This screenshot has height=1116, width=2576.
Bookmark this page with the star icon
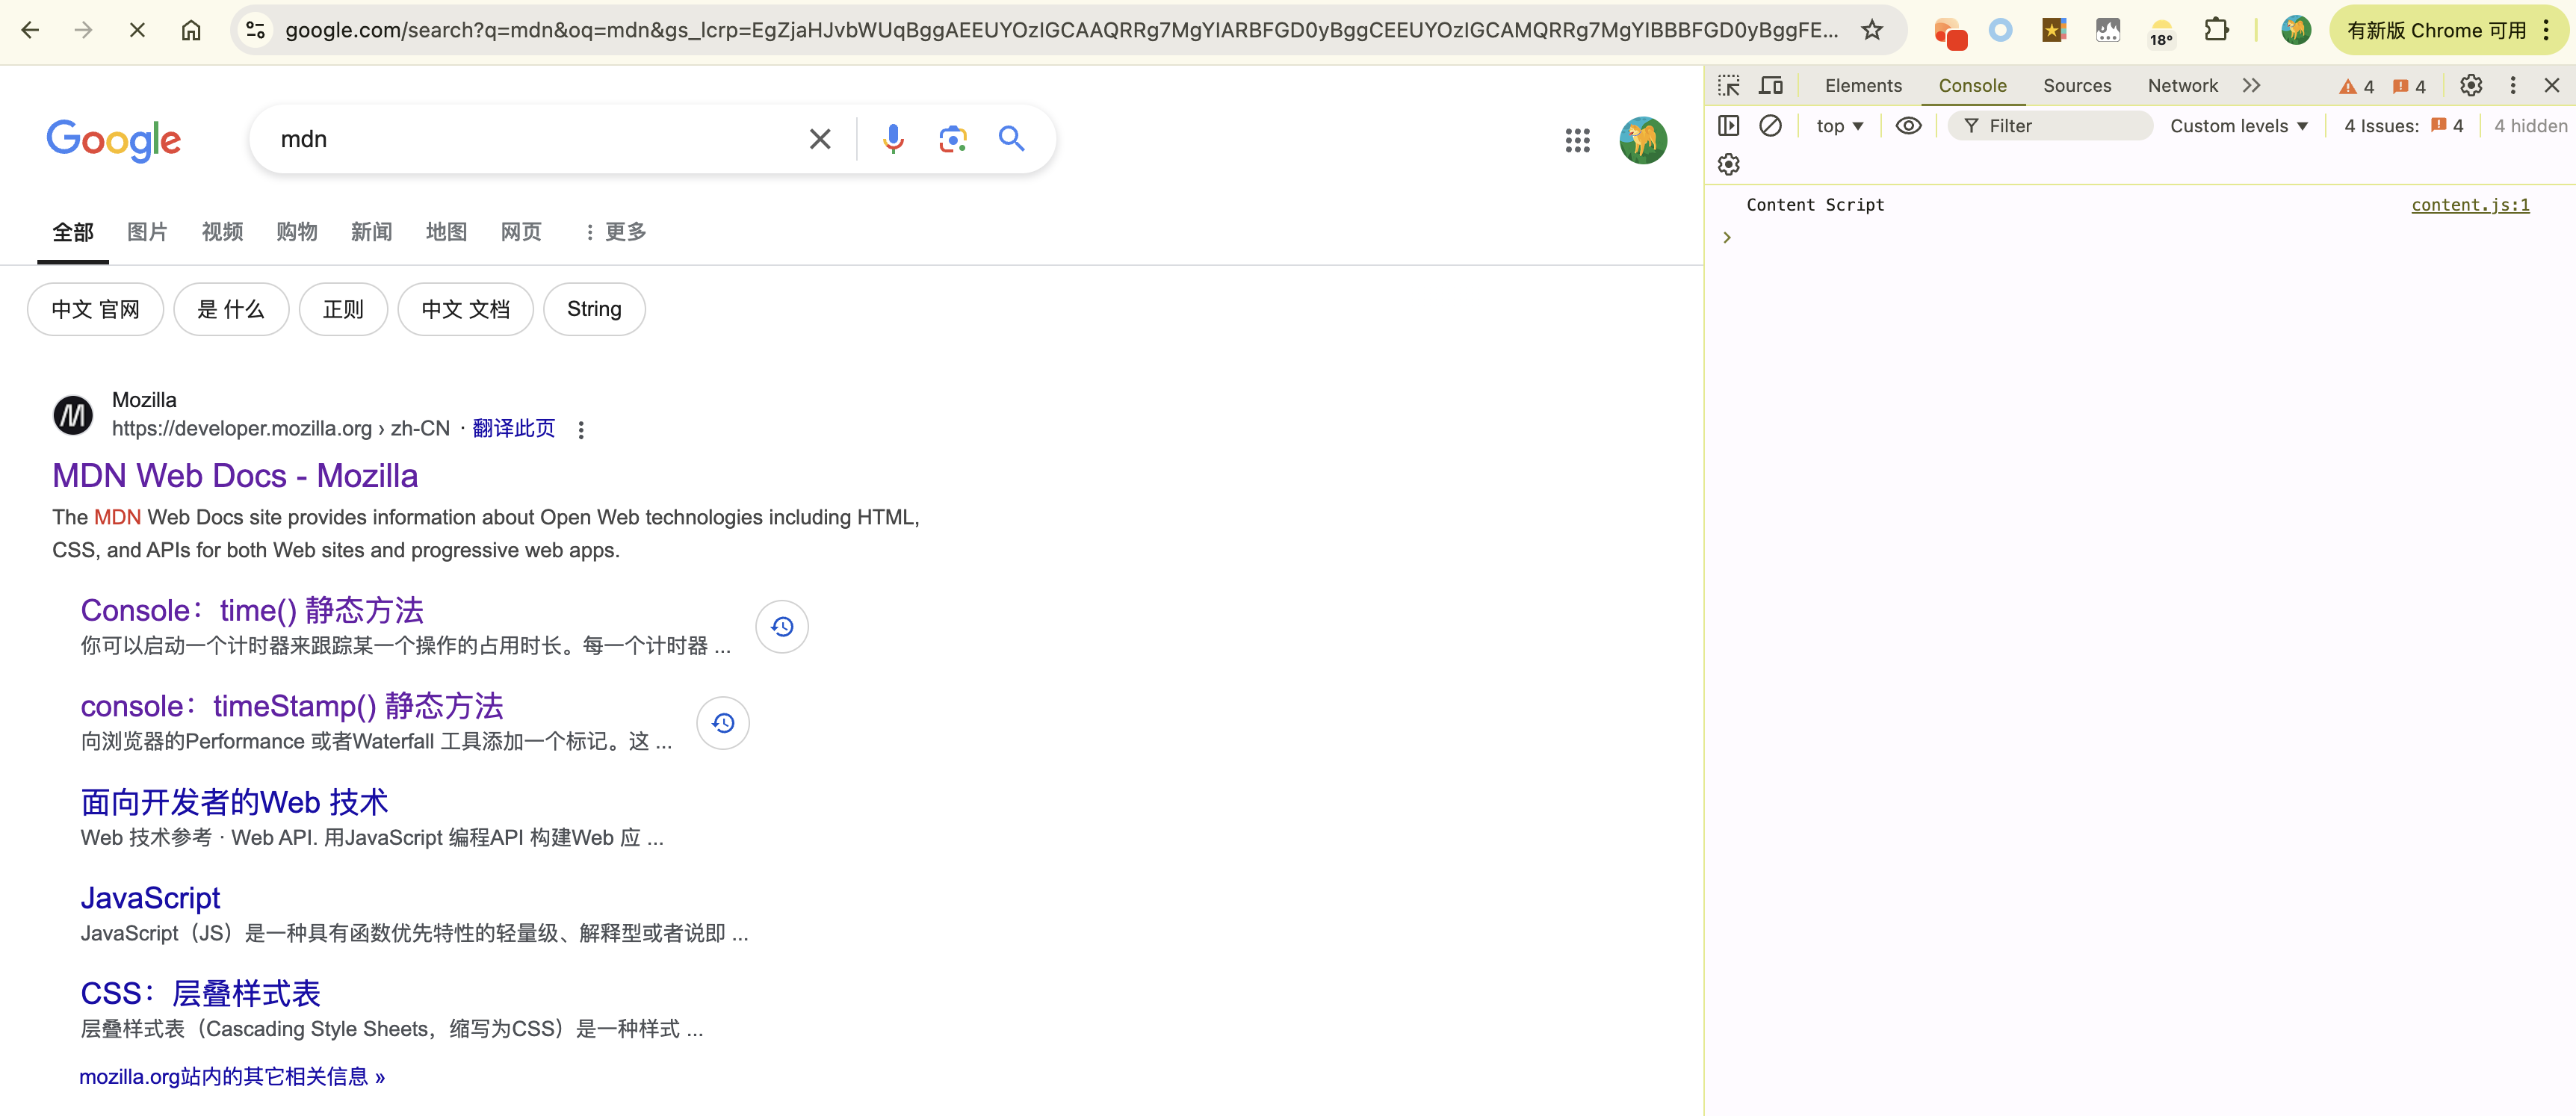point(1872,30)
